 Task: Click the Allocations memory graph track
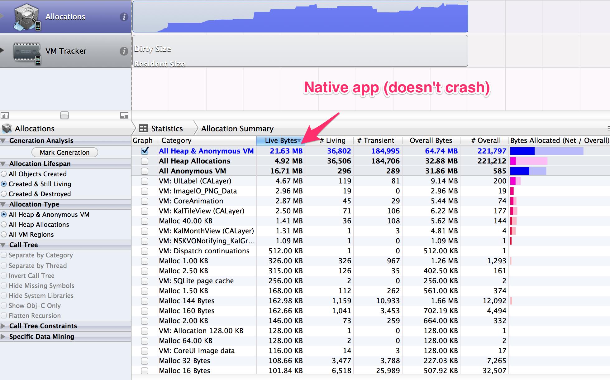[300, 17]
